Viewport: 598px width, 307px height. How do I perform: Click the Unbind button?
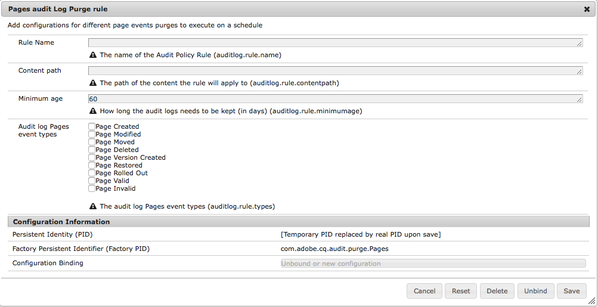point(535,291)
